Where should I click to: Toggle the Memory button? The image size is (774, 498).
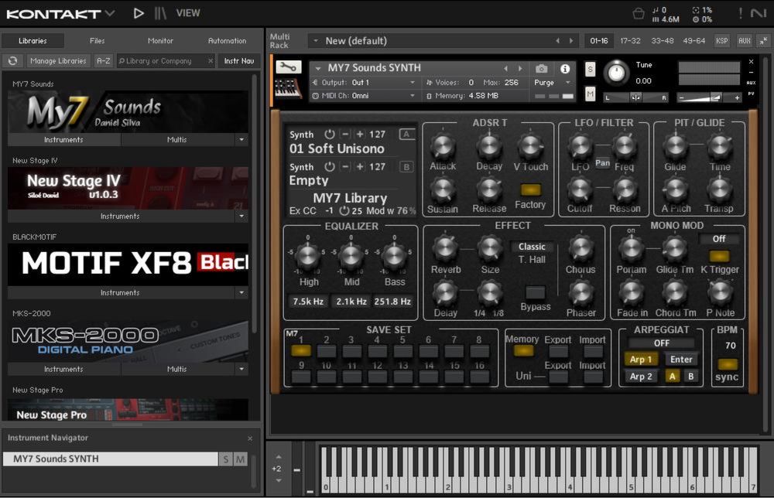523,350
